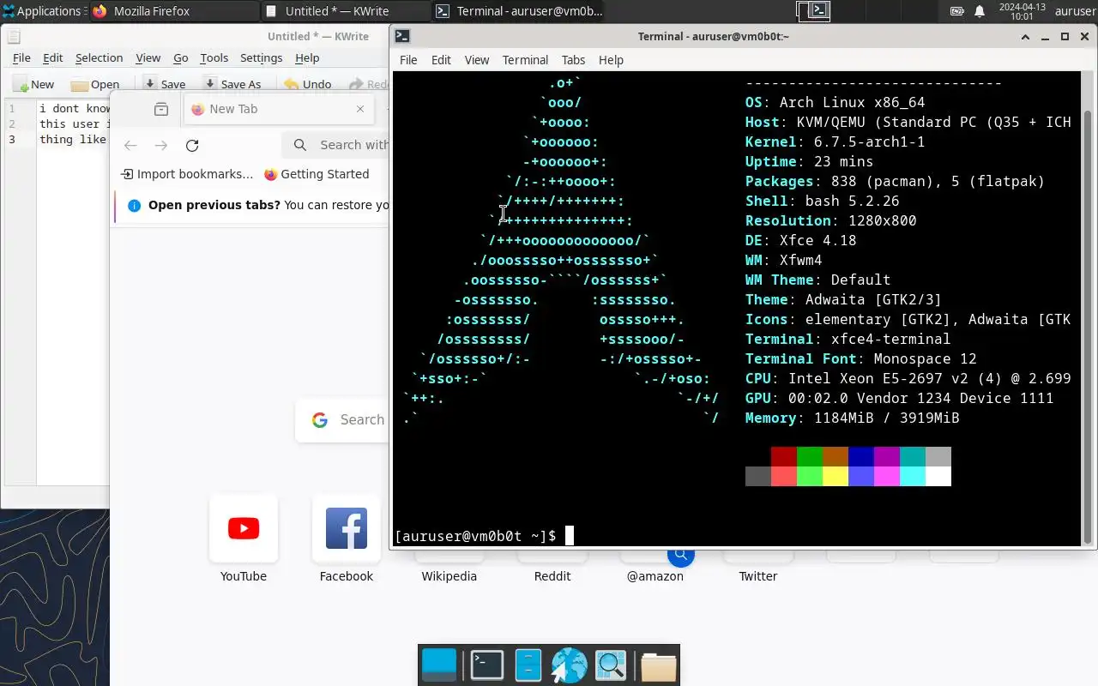
Task: Launch the web browser globe dock icon
Action: (x=569, y=665)
